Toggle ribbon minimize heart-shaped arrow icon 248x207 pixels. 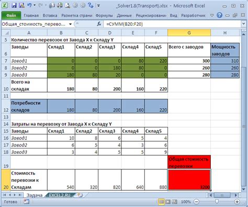coord(212,15)
